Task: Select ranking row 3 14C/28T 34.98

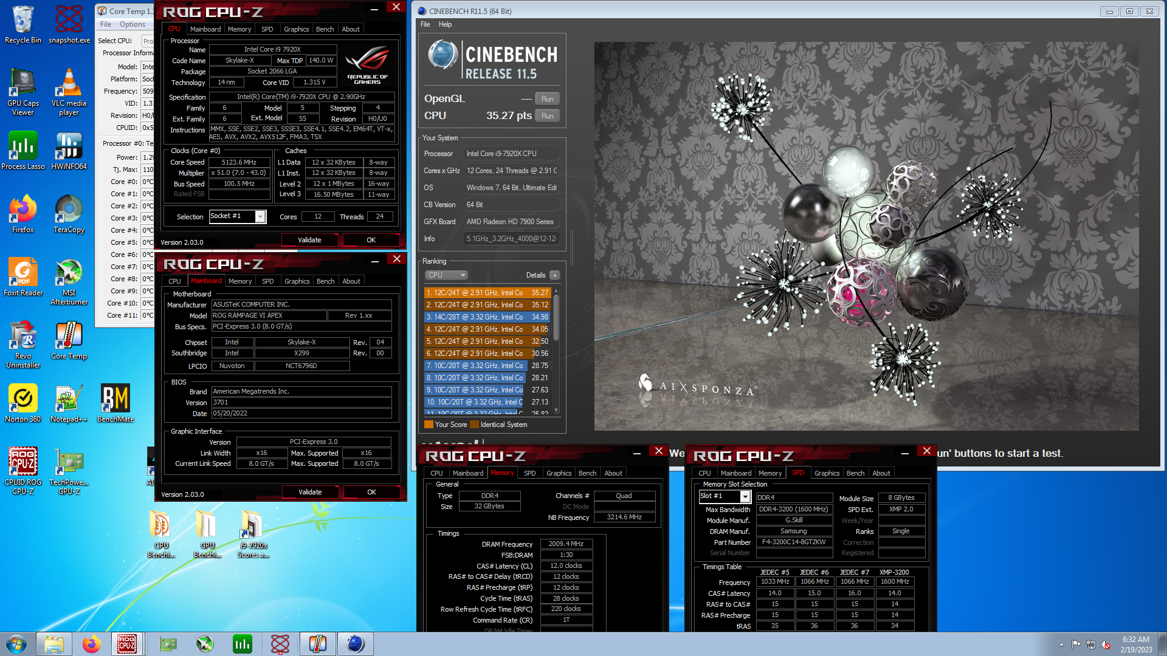Action: point(487,317)
